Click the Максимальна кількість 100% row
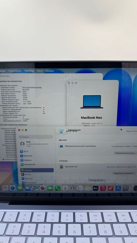 pyautogui.click(x=15, y=121)
